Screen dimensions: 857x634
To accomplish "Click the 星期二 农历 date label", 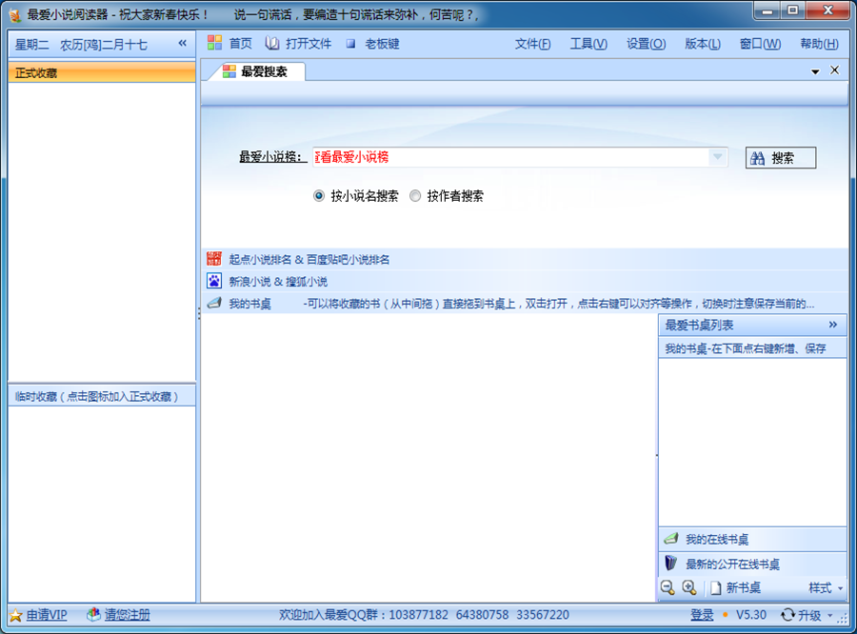I will click(81, 45).
